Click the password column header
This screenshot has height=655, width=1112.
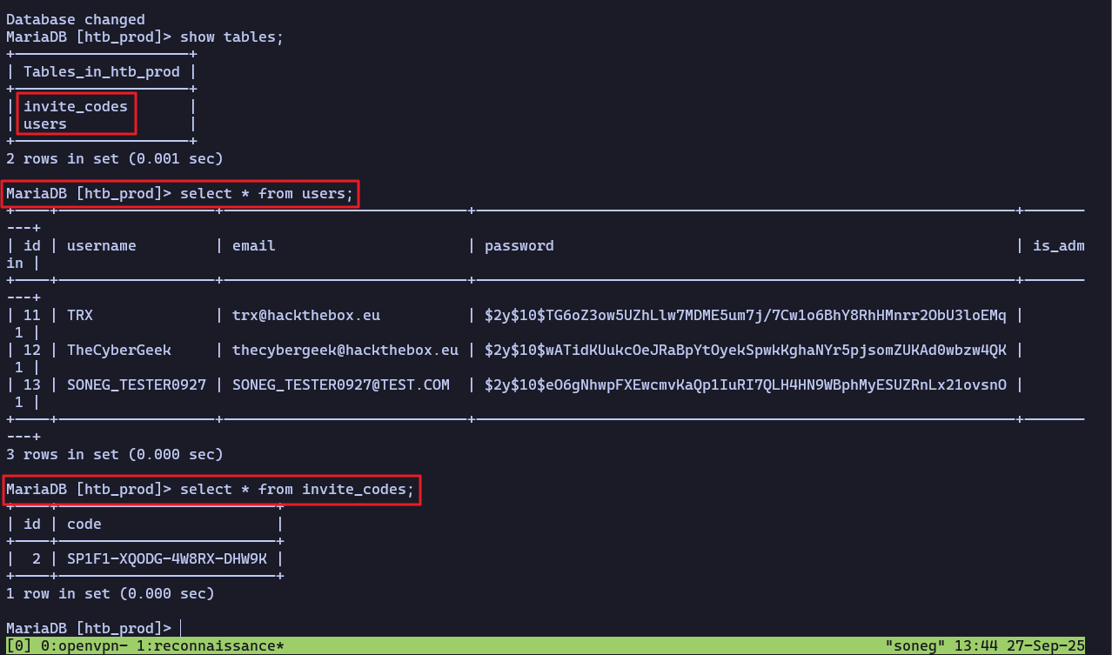519,245
